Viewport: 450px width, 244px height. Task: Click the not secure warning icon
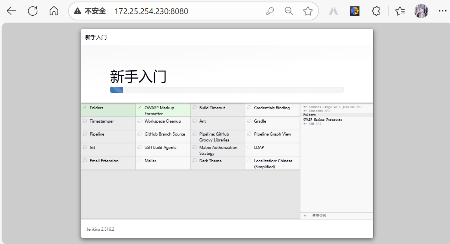(78, 11)
